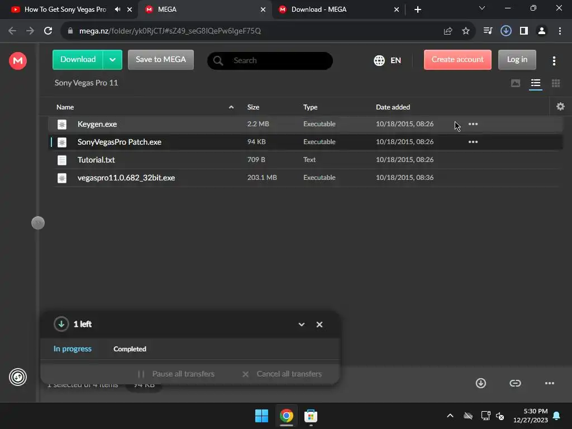The image size is (572, 429).
Task: Click share this page icon
Action: click(447, 31)
